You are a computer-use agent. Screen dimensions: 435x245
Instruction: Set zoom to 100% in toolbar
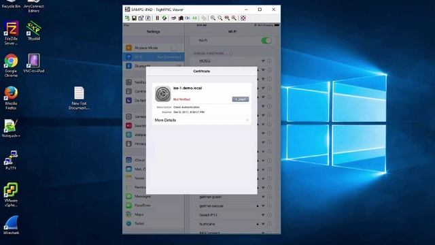pos(227,18)
